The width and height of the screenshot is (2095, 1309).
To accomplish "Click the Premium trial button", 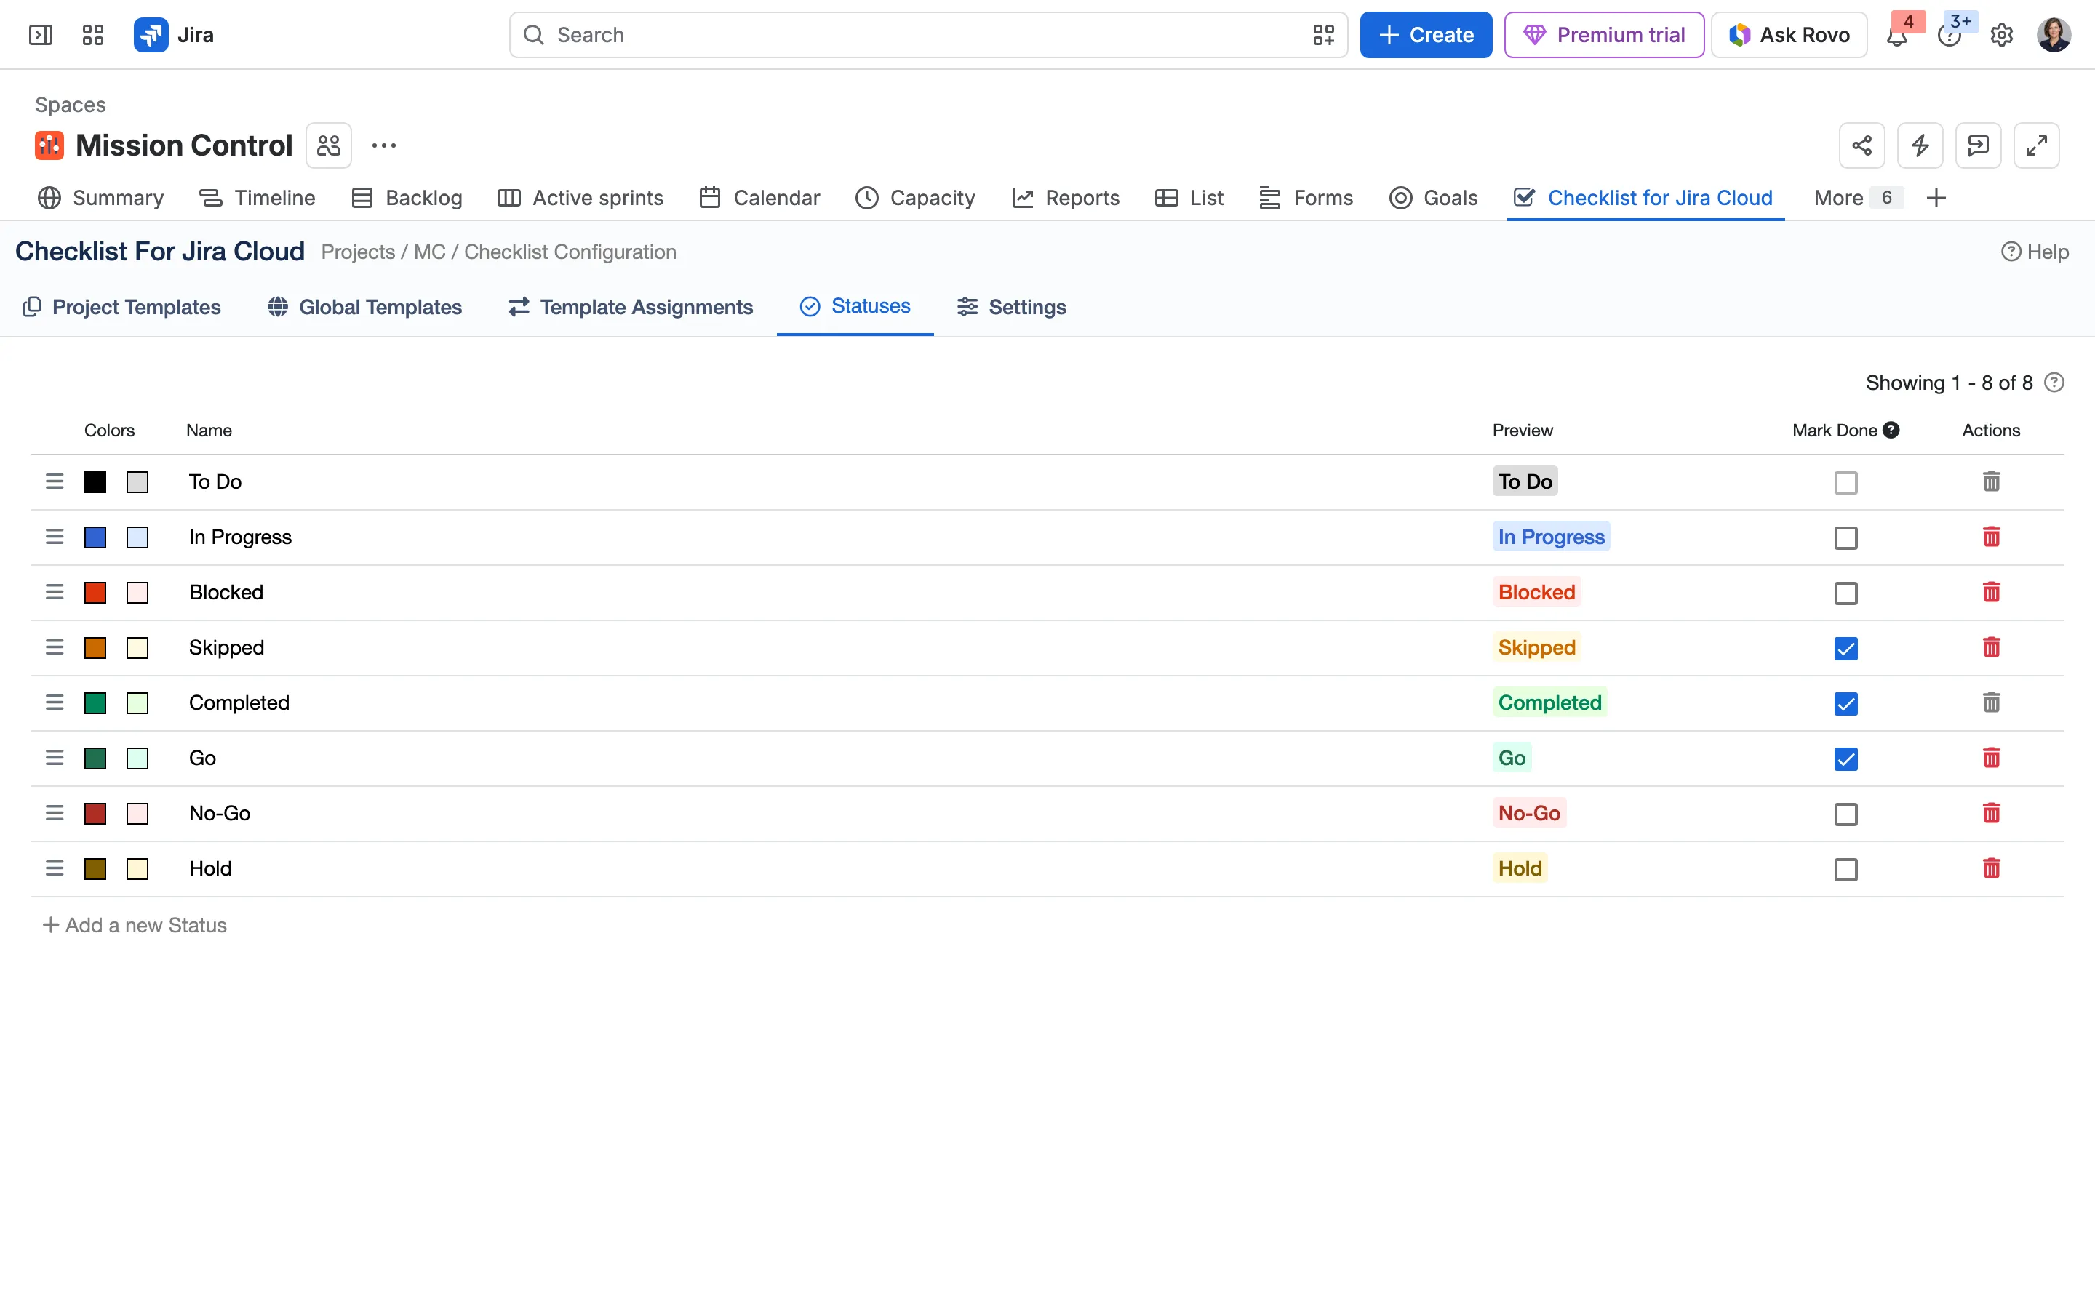I will pos(1604,35).
